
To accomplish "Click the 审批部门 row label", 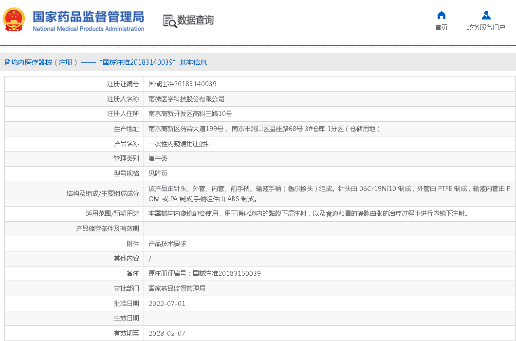I will pyautogui.click(x=127, y=288).
